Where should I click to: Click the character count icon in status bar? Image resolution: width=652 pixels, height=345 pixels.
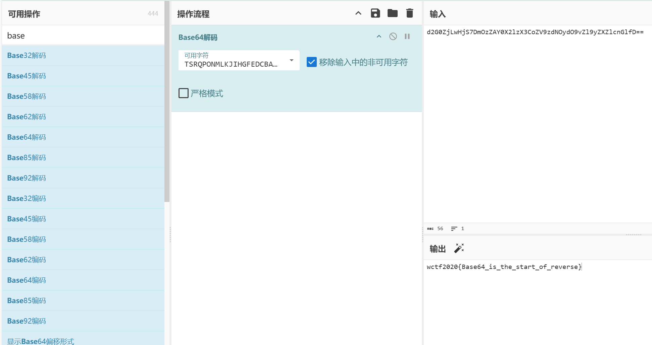(430, 229)
